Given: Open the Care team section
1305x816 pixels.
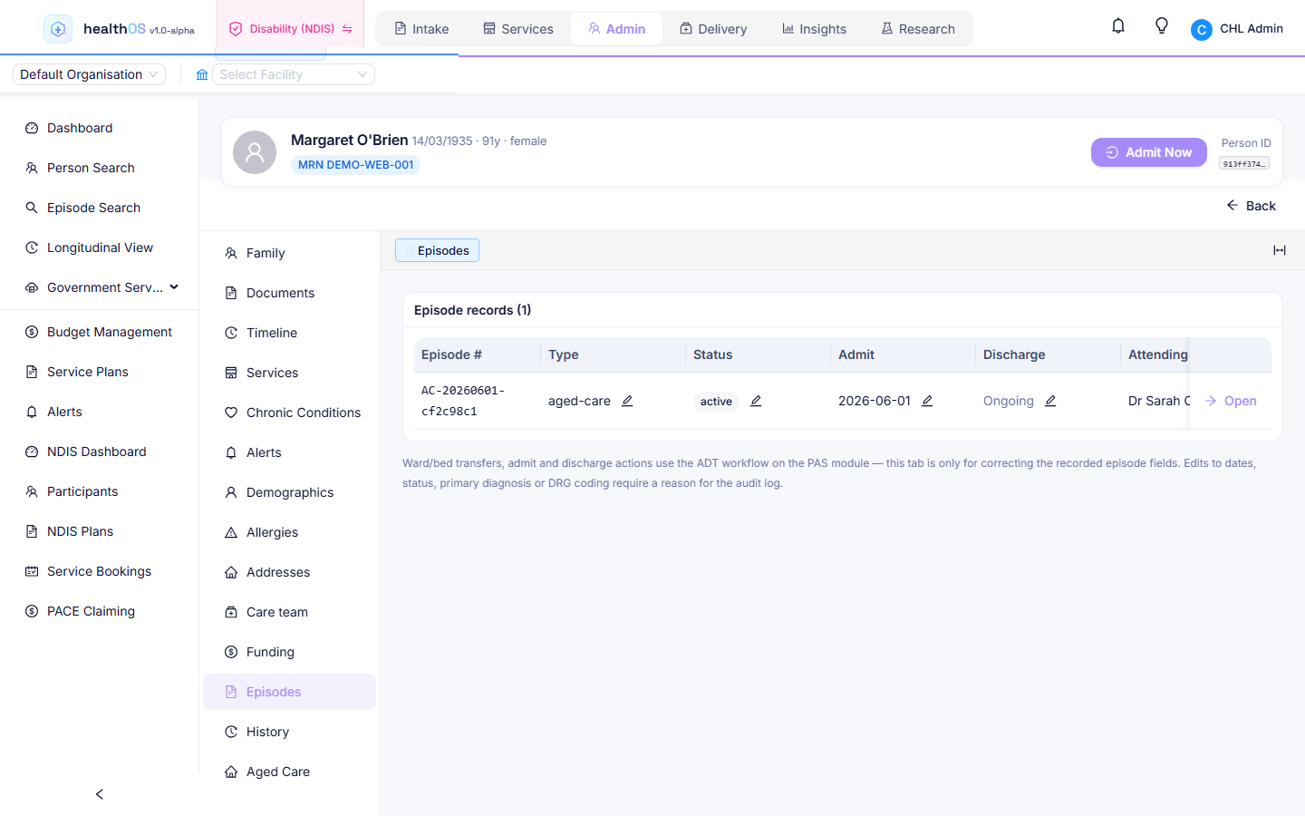Looking at the screenshot, I should point(289,612).
